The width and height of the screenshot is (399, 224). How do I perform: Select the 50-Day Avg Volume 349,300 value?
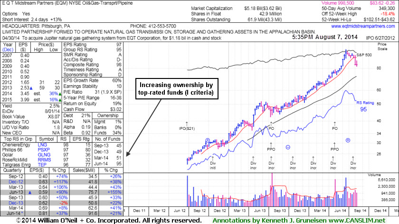[x=387, y=9]
